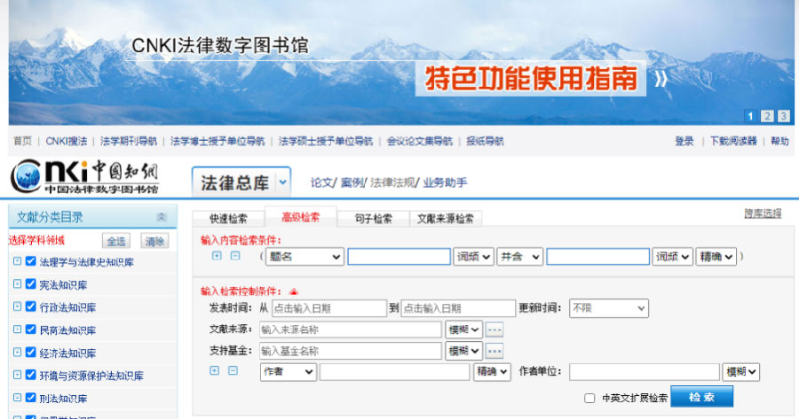The width and height of the screenshot is (799, 419).
Task: Expand 法理学与法律史知识库 tree node
Action: point(18,261)
